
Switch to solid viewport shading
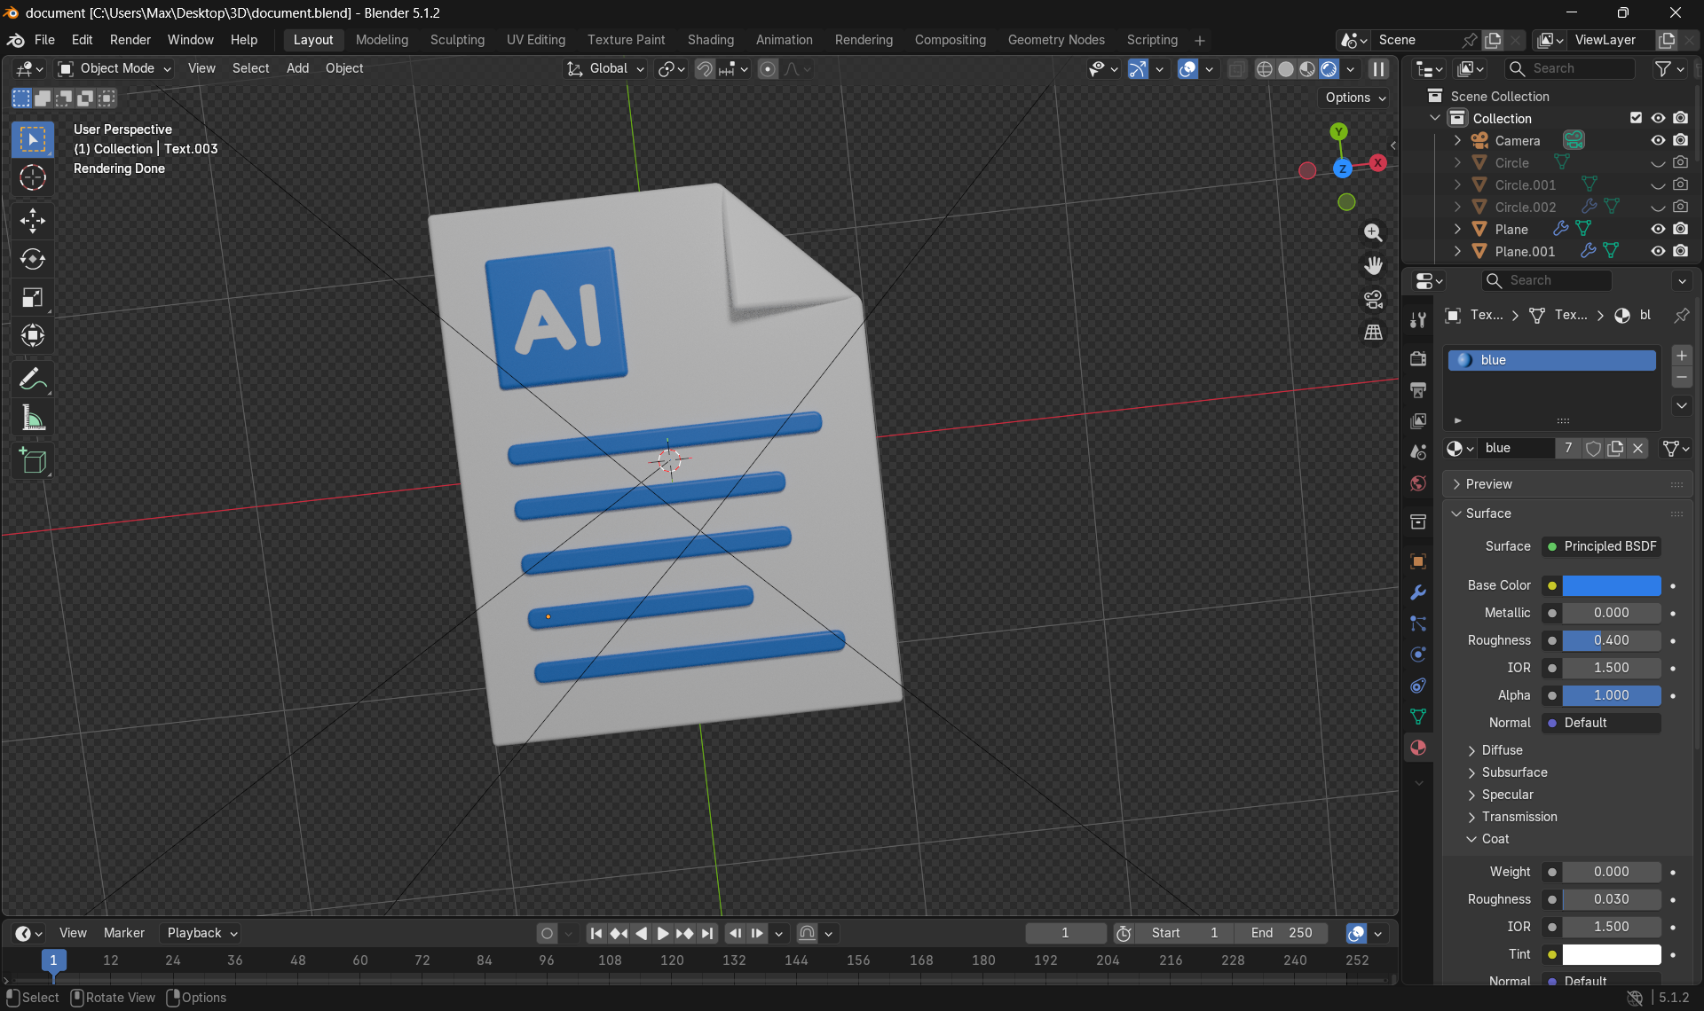tap(1286, 69)
